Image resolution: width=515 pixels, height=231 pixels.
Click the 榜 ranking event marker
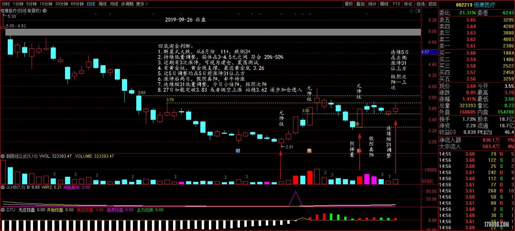point(309,151)
